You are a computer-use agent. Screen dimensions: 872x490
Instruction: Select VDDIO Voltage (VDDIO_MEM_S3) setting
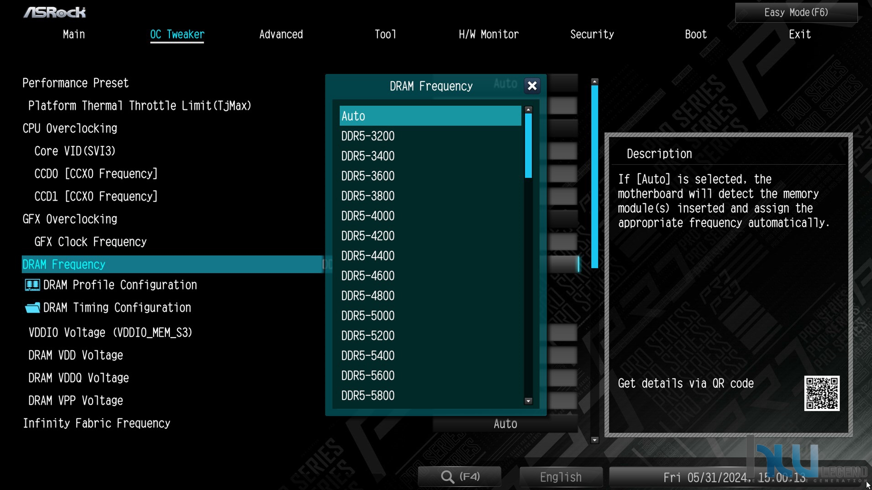(x=110, y=333)
